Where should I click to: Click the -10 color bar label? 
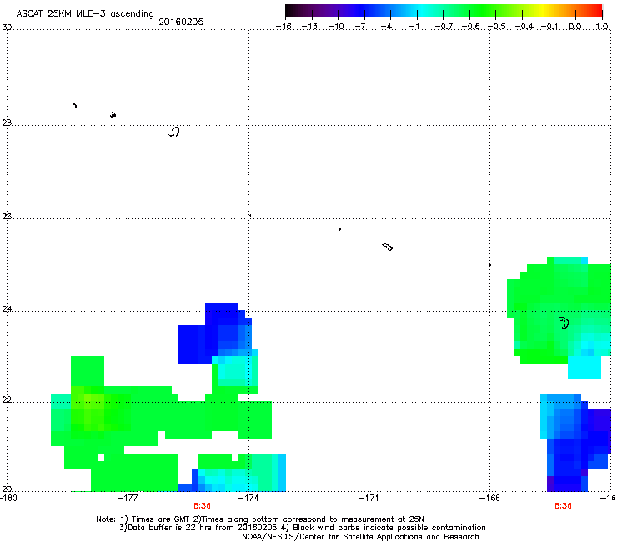tap(336, 27)
